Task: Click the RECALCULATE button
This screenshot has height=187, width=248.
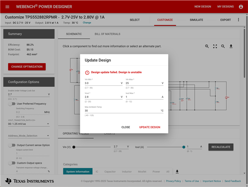Action: click(x=221, y=147)
